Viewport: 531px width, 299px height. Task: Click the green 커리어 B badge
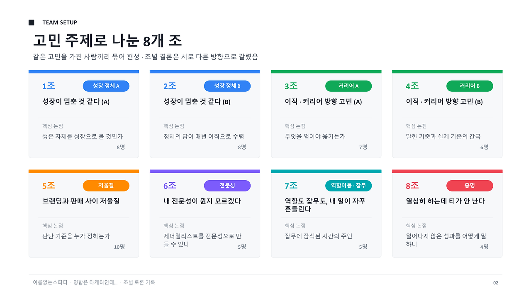click(x=470, y=86)
